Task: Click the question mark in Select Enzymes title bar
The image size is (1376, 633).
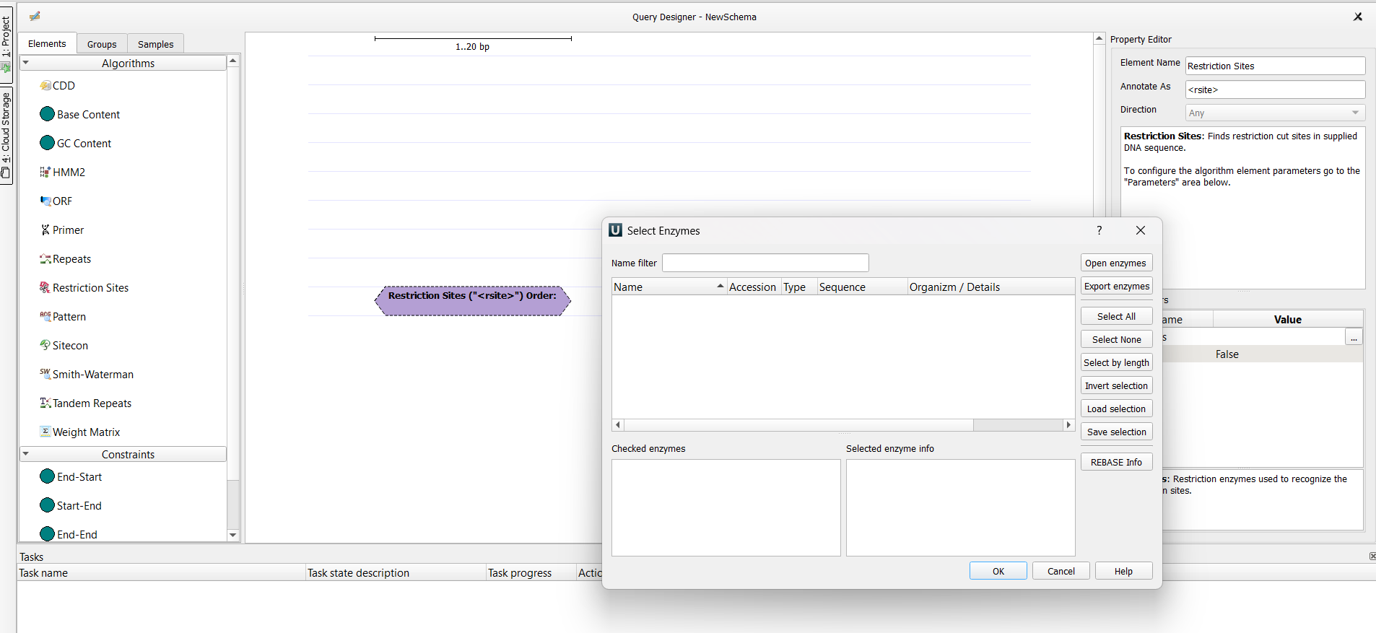Action: (x=1100, y=230)
